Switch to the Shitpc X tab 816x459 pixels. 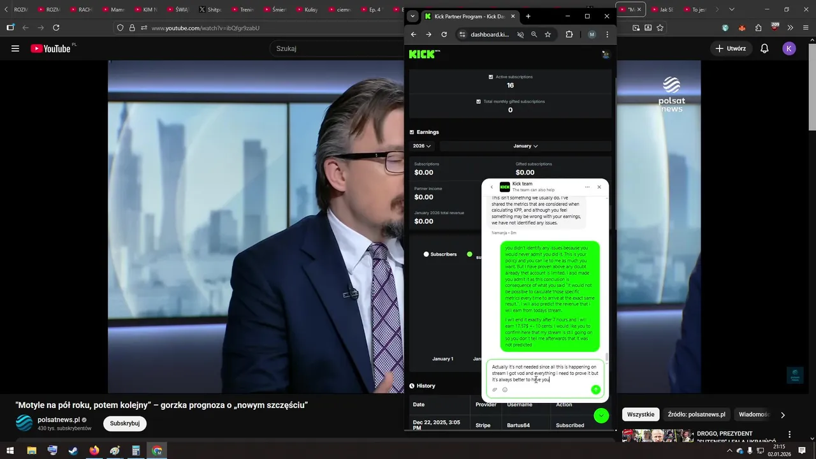click(211, 10)
